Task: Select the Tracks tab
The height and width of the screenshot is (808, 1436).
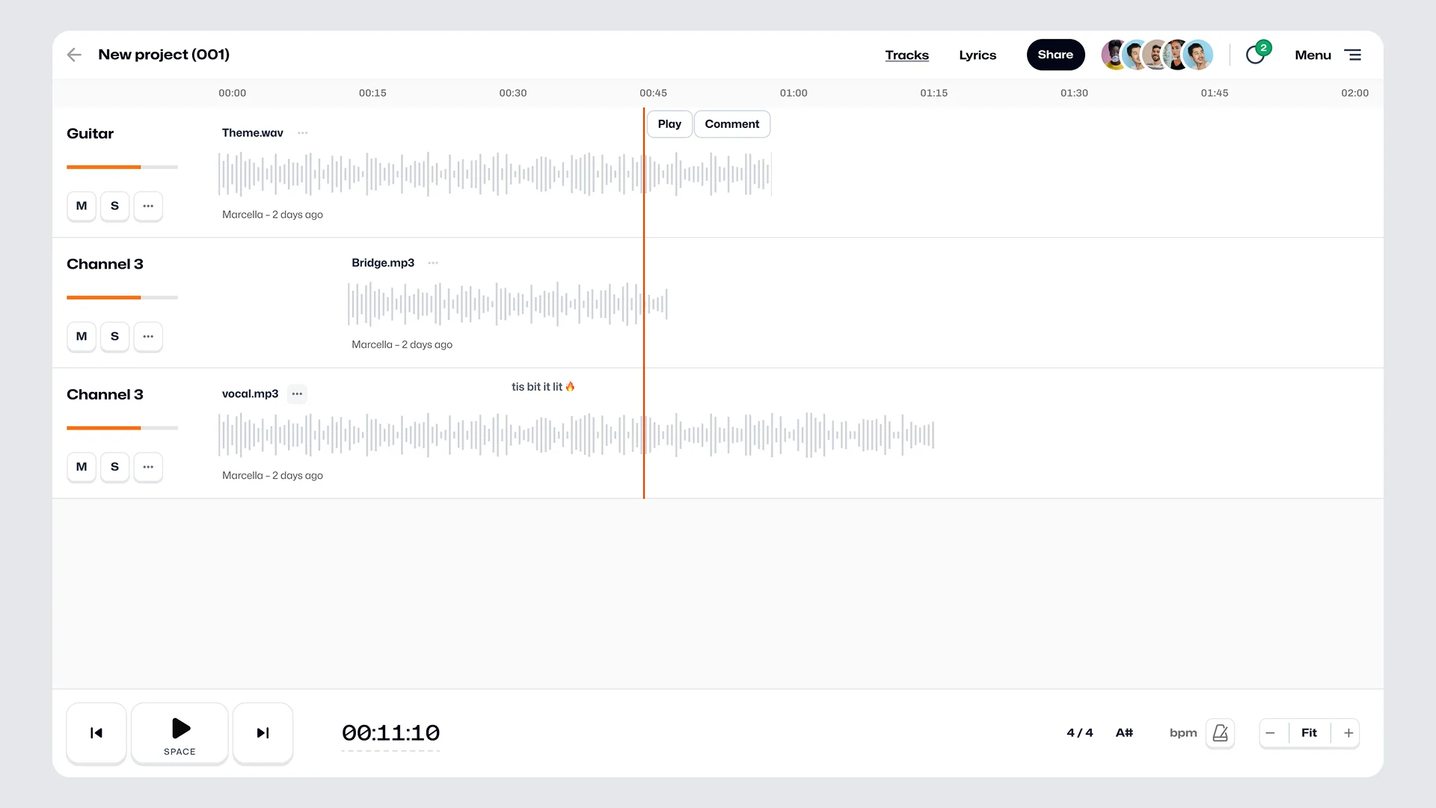Action: coord(906,55)
